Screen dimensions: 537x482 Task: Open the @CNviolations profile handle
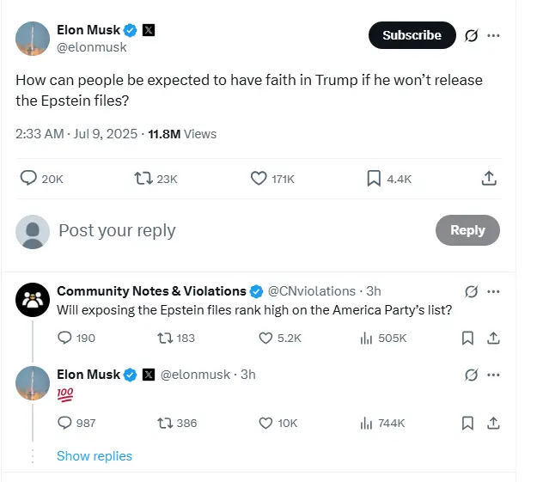click(x=312, y=291)
